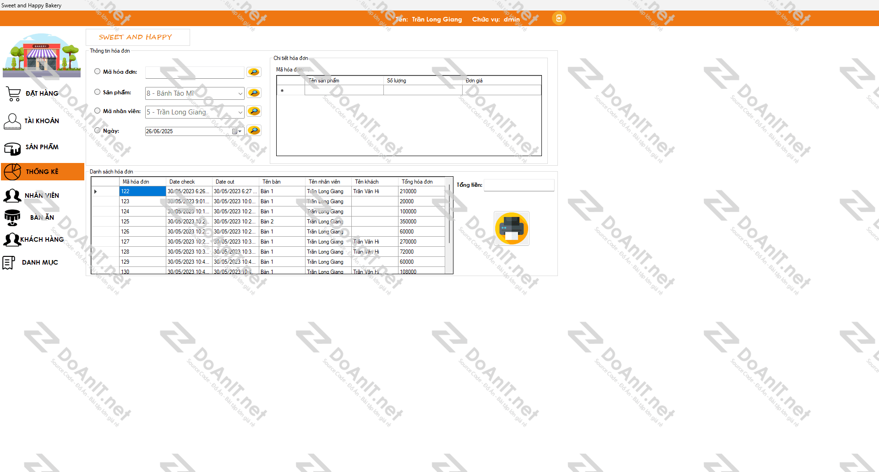The height and width of the screenshot is (472, 879).
Task: Open the SẢN PHẨM cake icon
Action: pyautogui.click(x=12, y=148)
